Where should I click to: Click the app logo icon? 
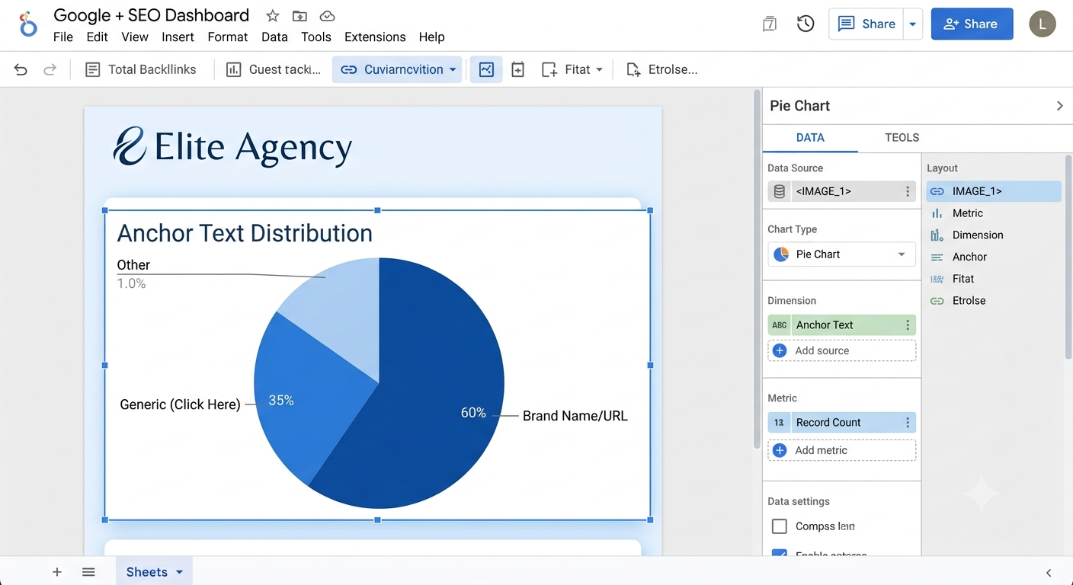click(x=27, y=24)
